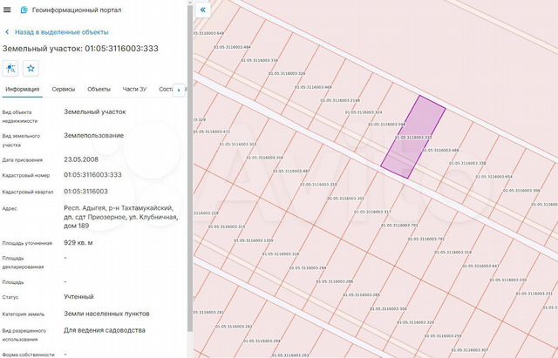Click parcel 01:05:3116003:317 on the map

[375, 212]
